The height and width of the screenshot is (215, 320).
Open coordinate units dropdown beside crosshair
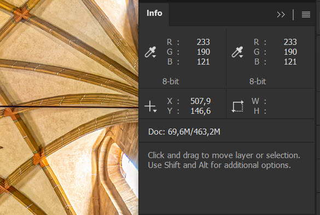[155, 111]
